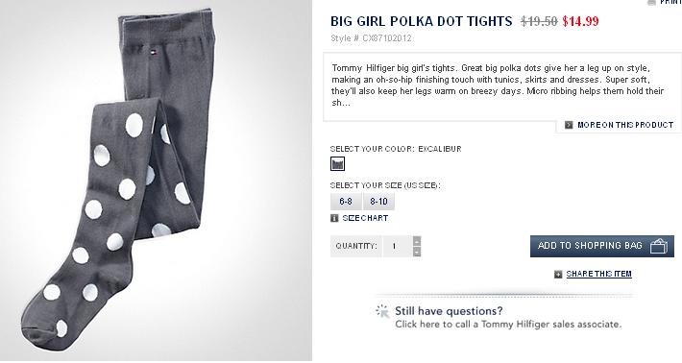Click the plus icon beside Share This Item

[558, 275]
